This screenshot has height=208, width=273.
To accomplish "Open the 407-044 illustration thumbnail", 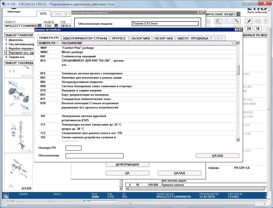I will pyautogui.click(x=18, y=72).
